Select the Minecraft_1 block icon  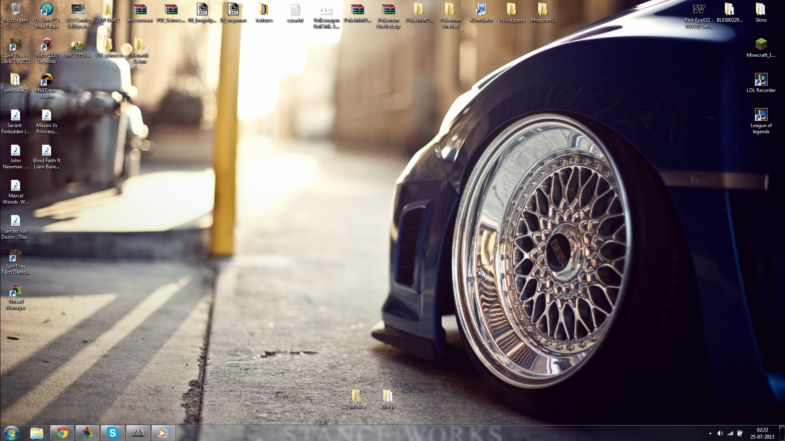(x=761, y=48)
